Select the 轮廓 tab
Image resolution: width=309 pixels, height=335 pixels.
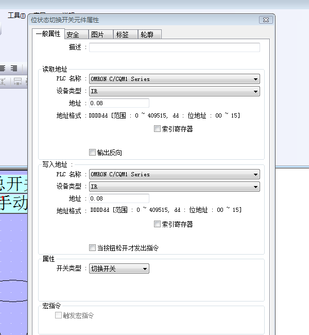point(147,35)
